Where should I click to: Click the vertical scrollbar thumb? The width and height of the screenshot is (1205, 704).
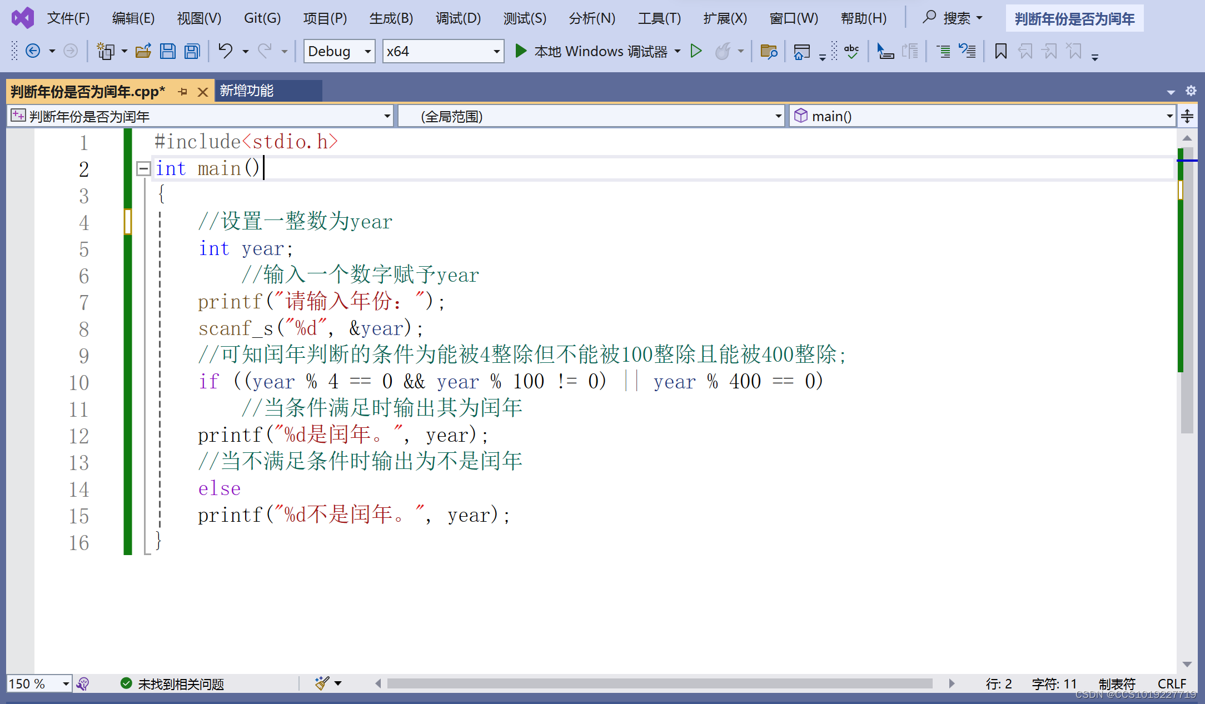pyautogui.click(x=1187, y=289)
